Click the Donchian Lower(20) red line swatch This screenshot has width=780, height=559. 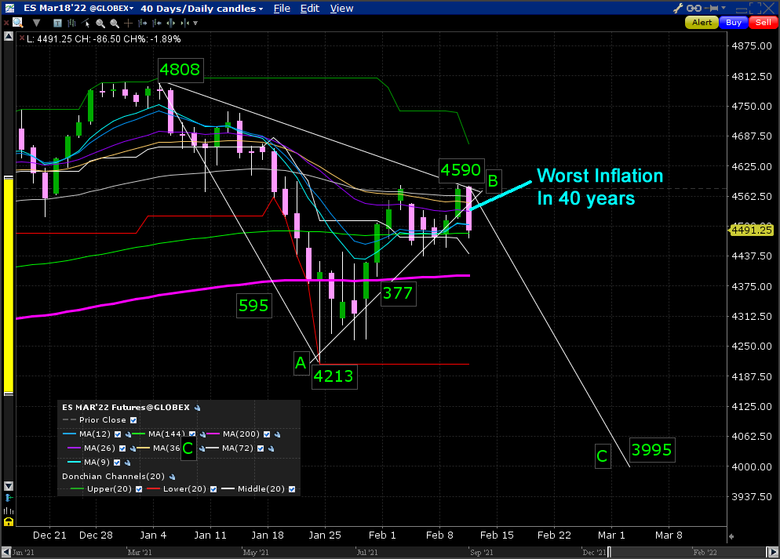(x=154, y=489)
